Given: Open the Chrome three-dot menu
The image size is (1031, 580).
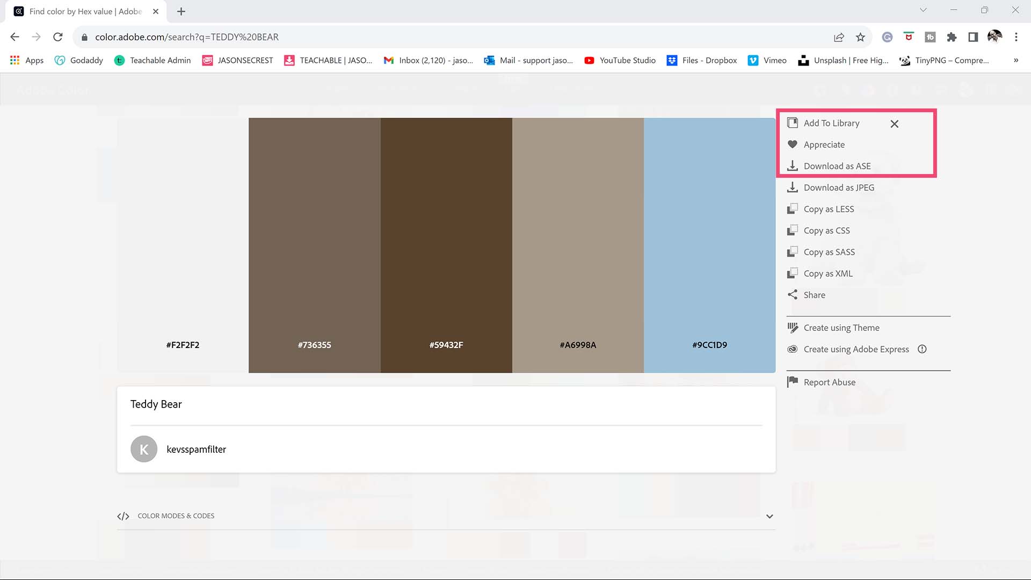Looking at the screenshot, I should [1016, 37].
